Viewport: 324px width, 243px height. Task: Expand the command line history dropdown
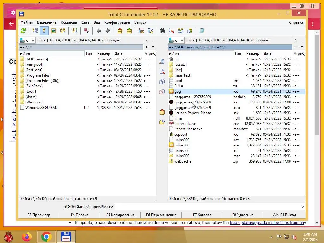click(x=302, y=207)
